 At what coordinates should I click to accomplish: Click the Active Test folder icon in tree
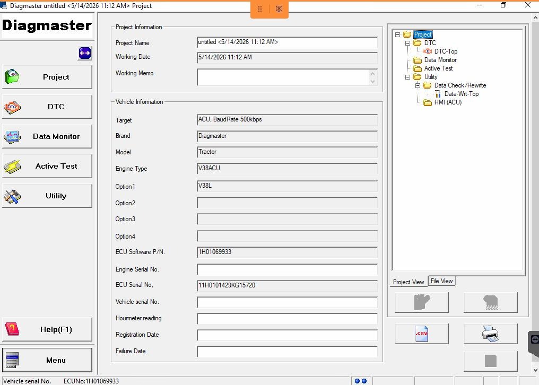(418, 68)
